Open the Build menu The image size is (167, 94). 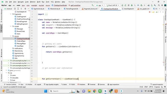[39, 2]
